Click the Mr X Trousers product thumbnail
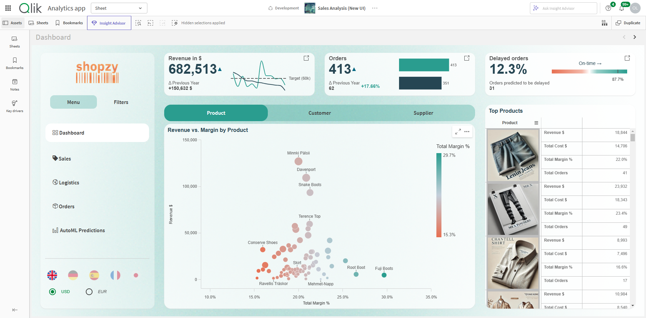Viewport: 646px width, 318px height. tap(513, 209)
